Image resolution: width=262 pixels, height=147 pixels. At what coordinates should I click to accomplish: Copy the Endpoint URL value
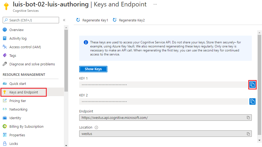(248, 118)
